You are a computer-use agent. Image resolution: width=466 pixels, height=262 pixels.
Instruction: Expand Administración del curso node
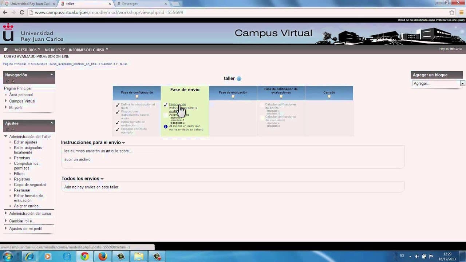pyautogui.click(x=6, y=213)
